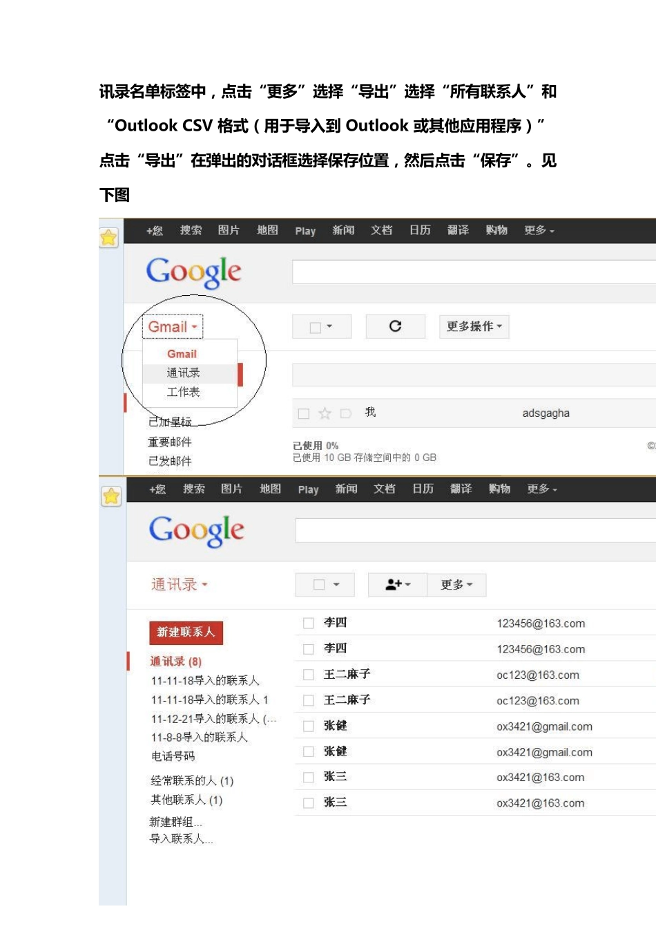Open 文档 in lower navigation bar
Screen dimensions: 656x929
[x=385, y=489]
